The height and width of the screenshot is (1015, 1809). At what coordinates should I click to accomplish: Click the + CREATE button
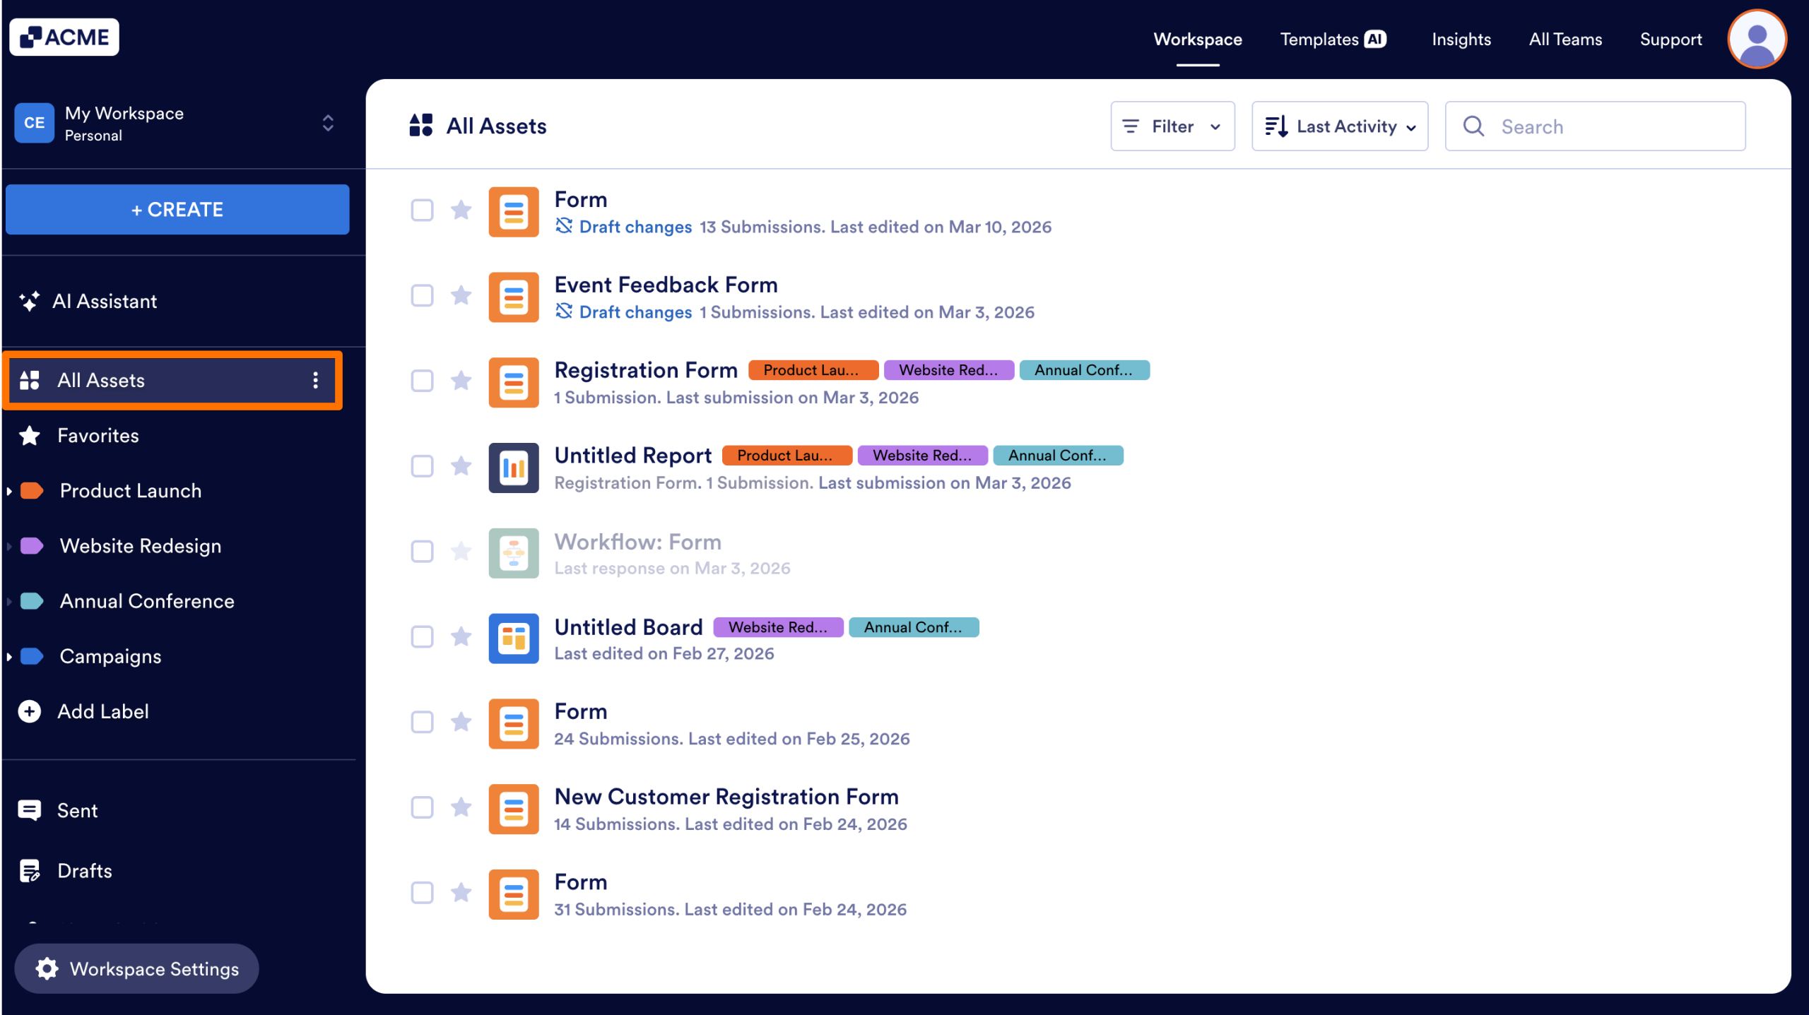click(177, 209)
